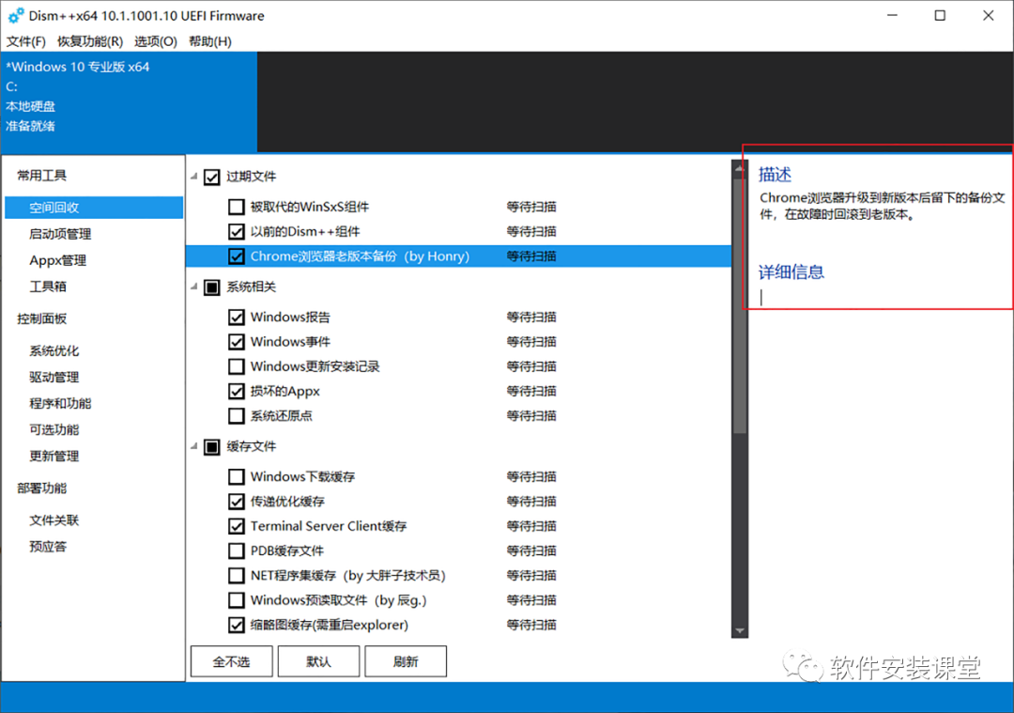The width and height of the screenshot is (1014, 713).
Task: Click the 刷新 button
Action: point(406,660)
